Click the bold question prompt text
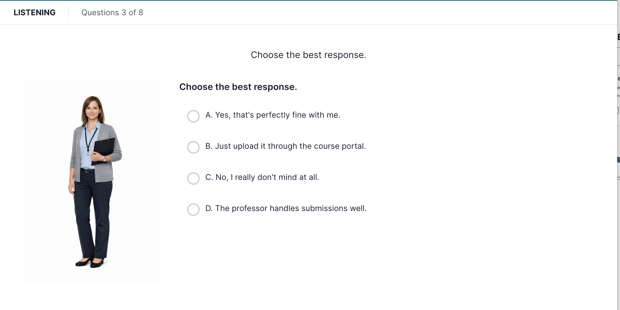 239,87
